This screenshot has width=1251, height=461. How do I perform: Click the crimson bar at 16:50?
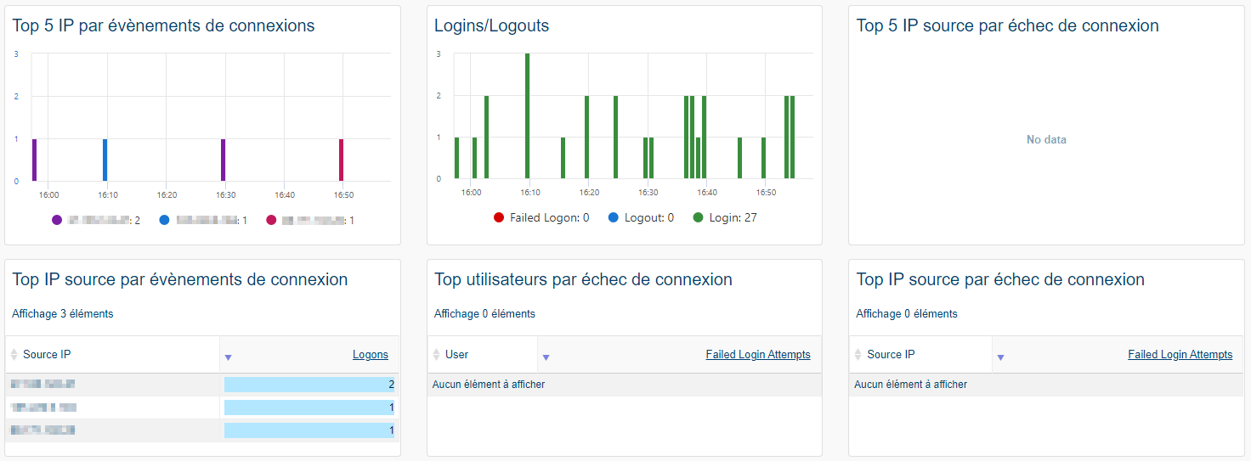click(341, 160)
